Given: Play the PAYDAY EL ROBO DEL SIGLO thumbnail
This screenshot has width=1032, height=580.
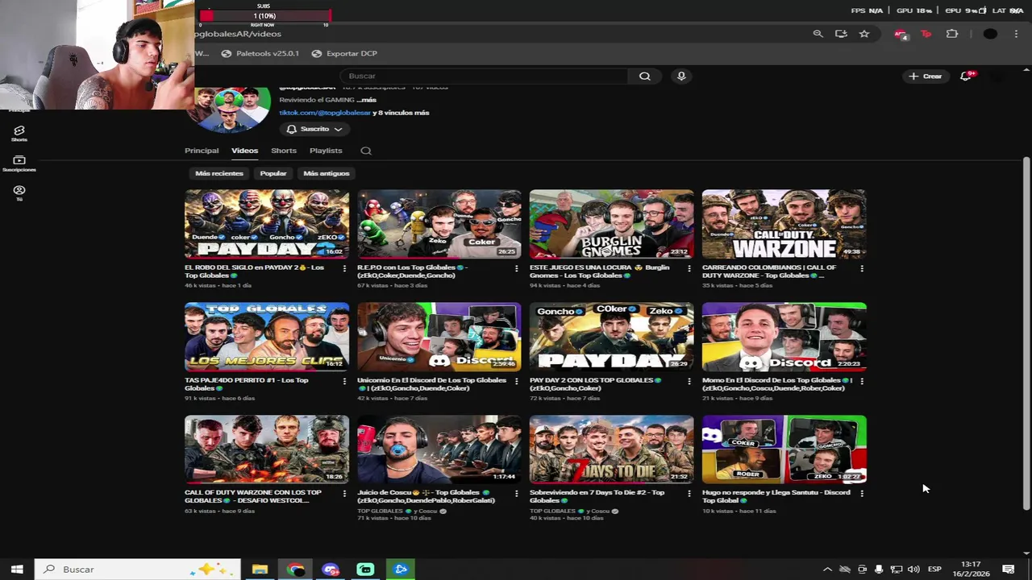Looking at the screenshot, I should coord(267,224).
